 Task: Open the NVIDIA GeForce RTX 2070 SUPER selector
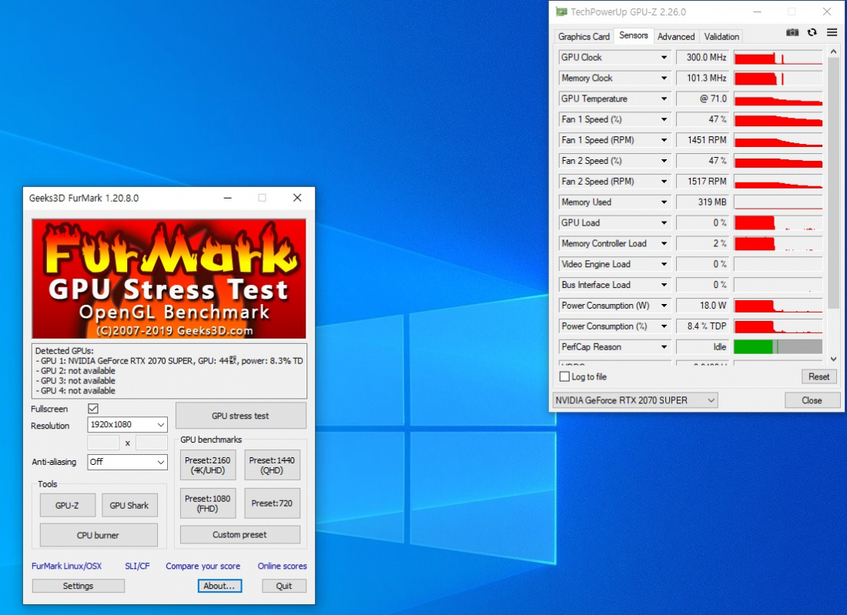point(635,400)
